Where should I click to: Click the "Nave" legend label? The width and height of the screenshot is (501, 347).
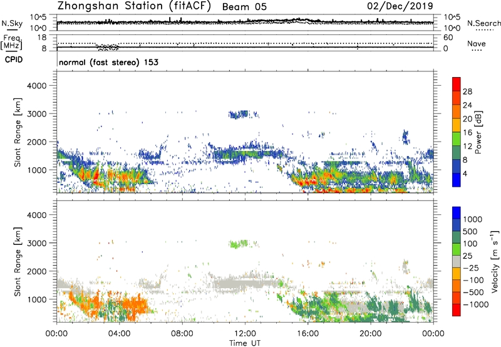tap(477, 44)
